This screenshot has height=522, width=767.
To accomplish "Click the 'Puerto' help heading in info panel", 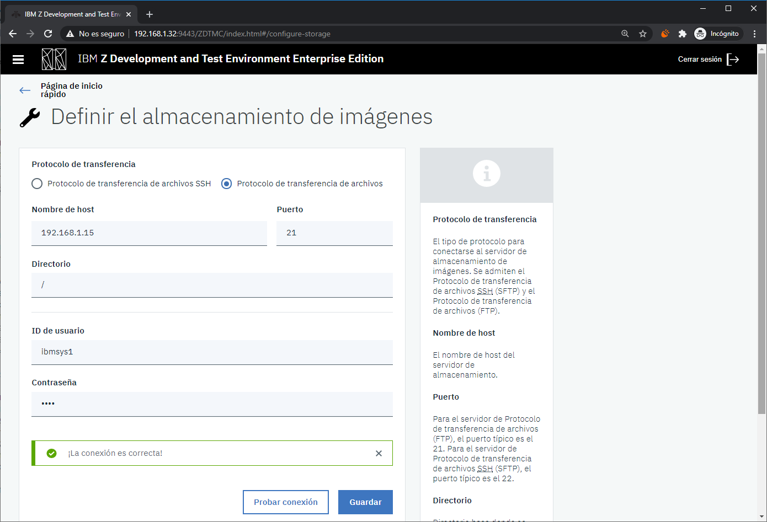I will coord(446,397).
